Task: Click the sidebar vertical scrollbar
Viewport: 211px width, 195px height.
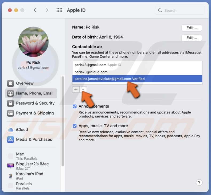Action: pyautogui.click(x=63, y=121)
